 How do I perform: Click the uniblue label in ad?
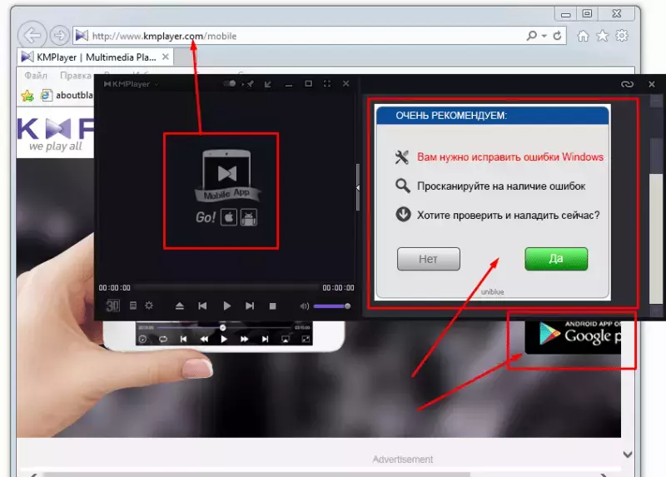pos(492,292)
